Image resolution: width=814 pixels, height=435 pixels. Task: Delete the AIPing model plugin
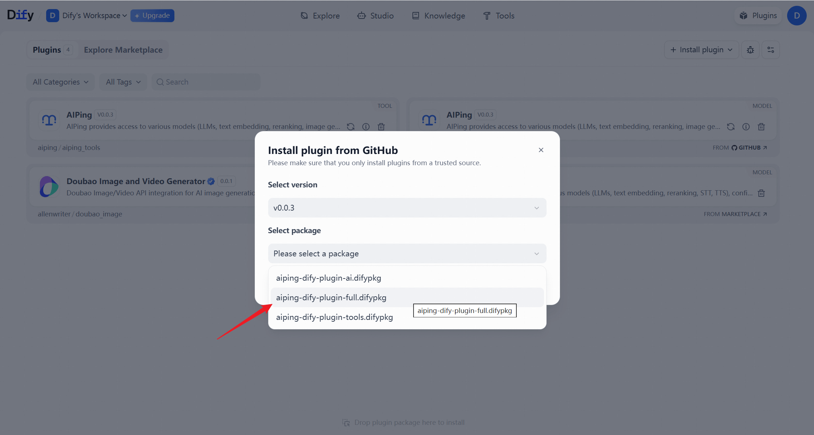pyautogui.click(x=761, y=127)
